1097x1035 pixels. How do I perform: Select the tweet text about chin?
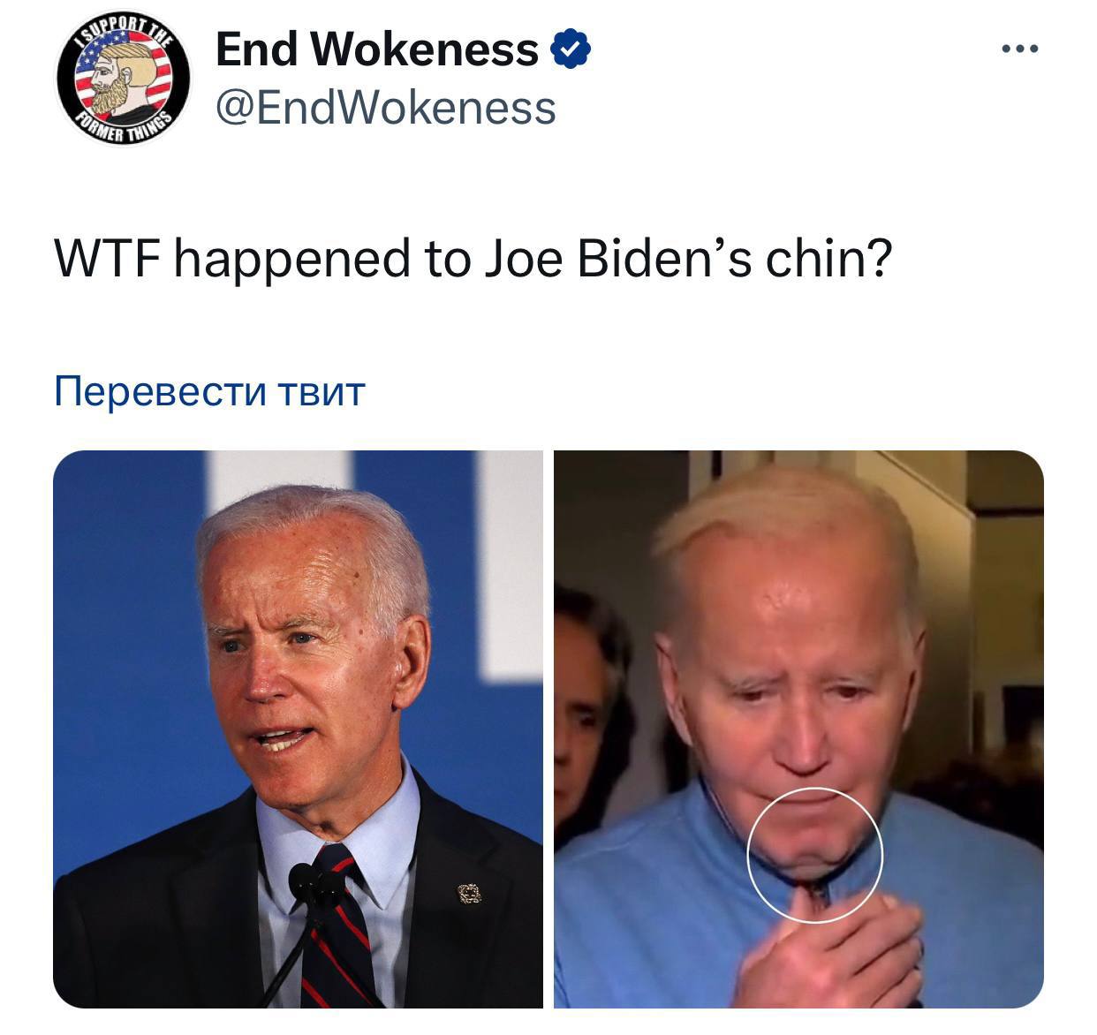click(473, 260)
